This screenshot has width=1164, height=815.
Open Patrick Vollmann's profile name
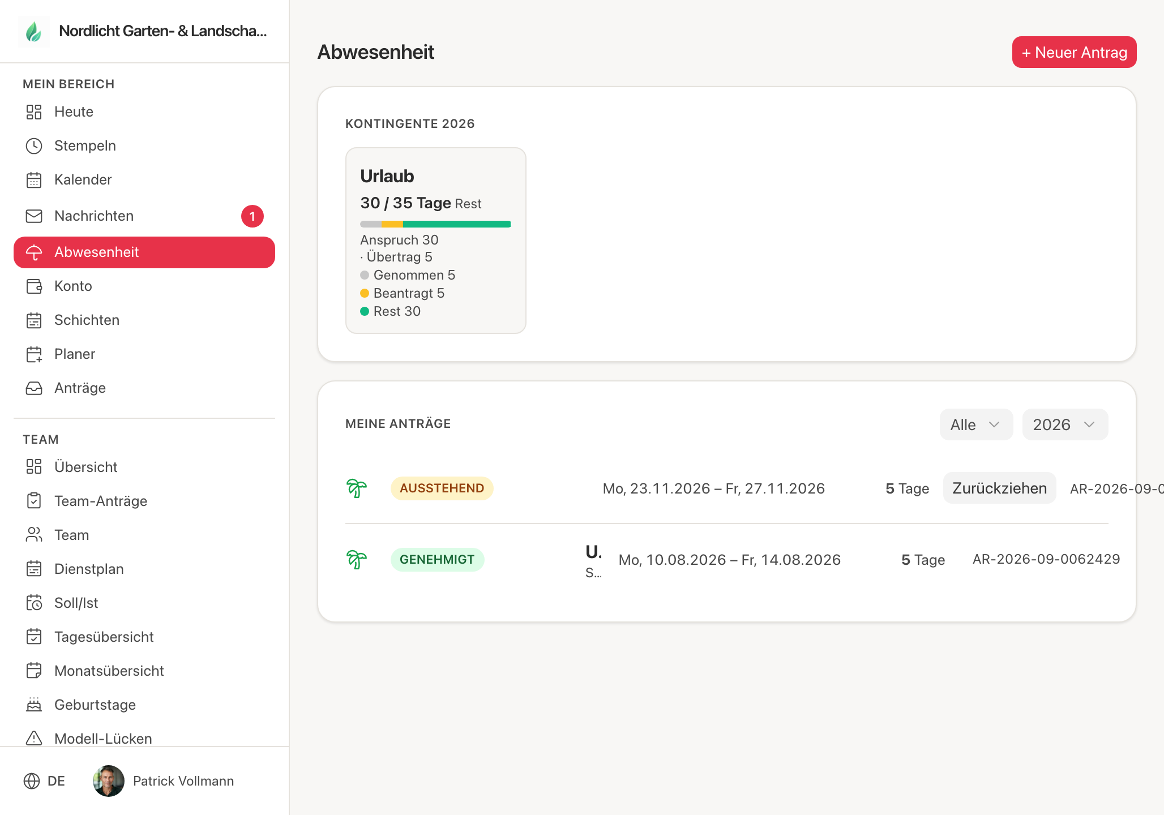(183, 781)
